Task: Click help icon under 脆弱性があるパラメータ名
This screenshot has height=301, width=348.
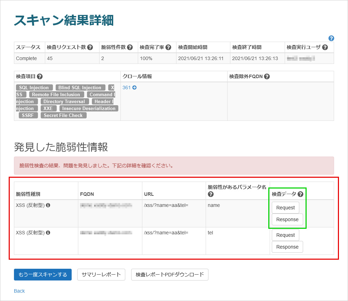Action: click(x=211, y=194)
